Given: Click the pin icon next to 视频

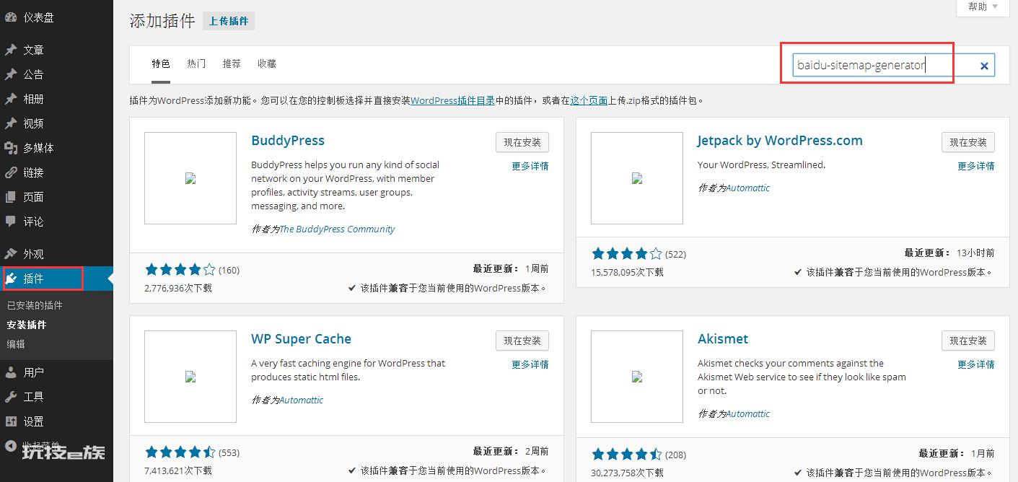Looking at the screenshot, I should tap(11, 123).
